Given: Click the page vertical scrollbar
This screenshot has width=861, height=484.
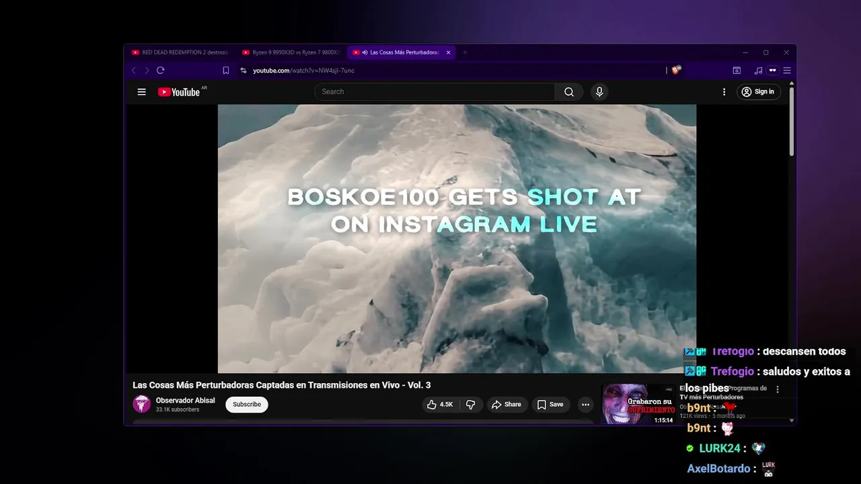Looking at the screenshot, I should pos(792,121).
